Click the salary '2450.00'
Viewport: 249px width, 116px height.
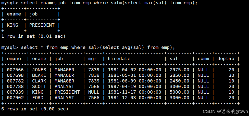click(179, 81)
